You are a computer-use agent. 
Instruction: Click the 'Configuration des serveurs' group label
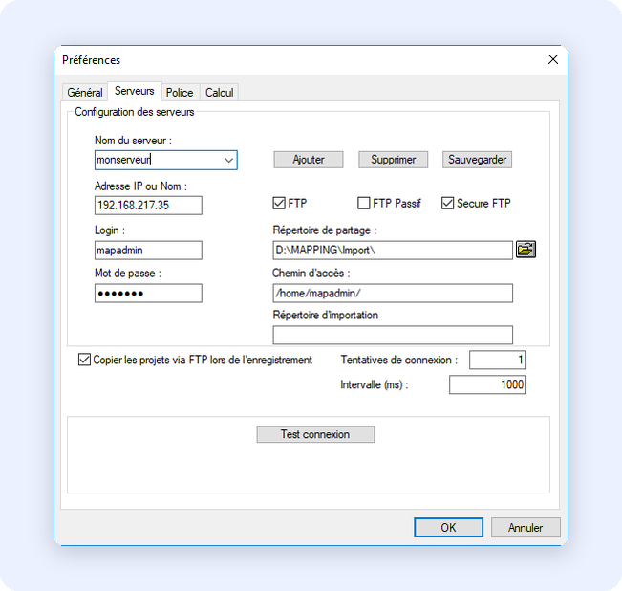(135, 112)
